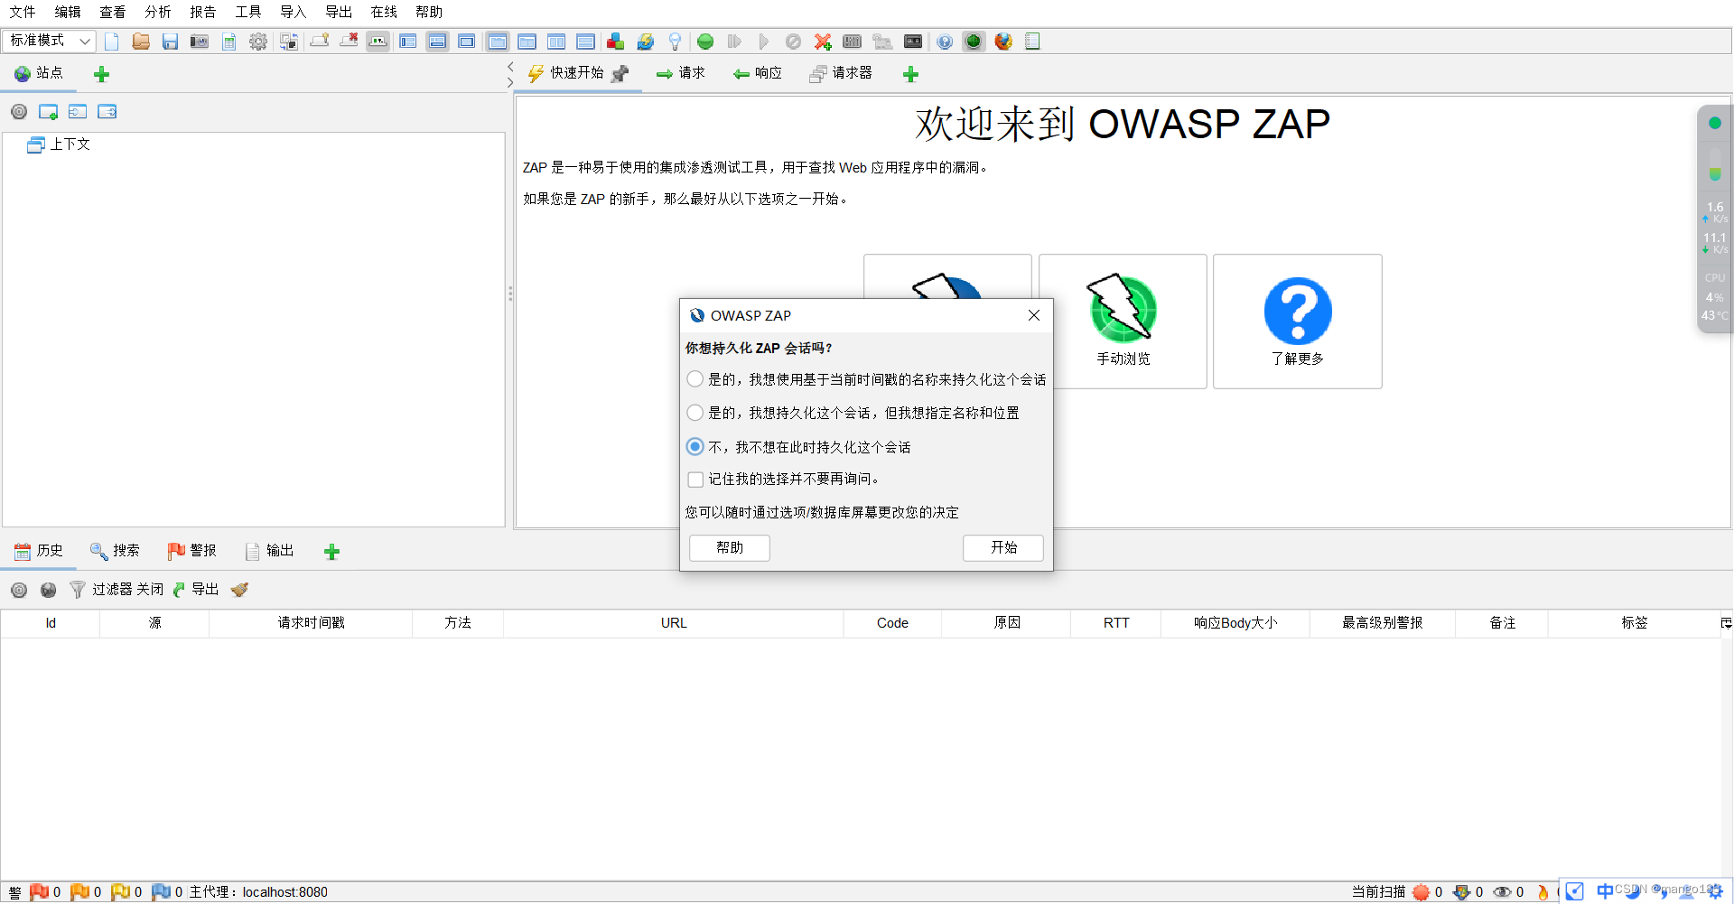Click the 手动浏览 lightning radar card
This screenshot has width=1734, height=904.
pyautogui.click(x=1123, y=322)
